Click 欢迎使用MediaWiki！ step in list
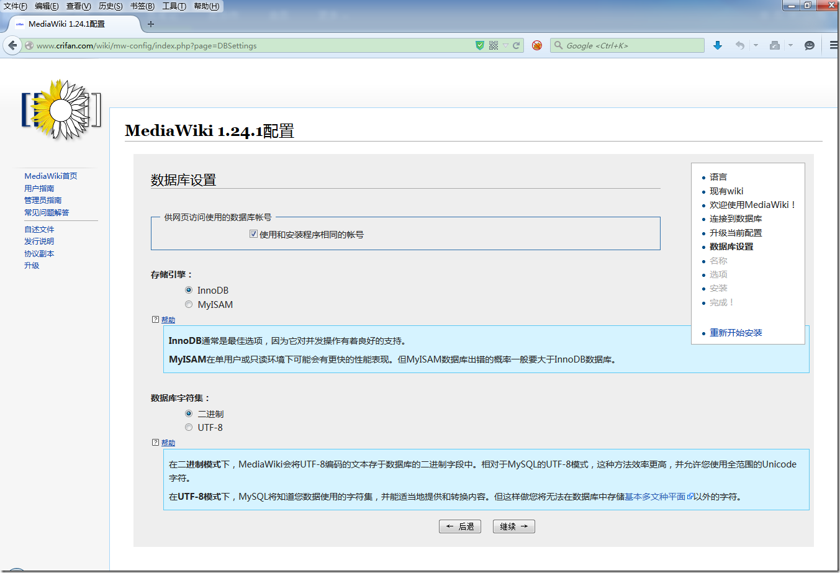 tap(753, 205)
